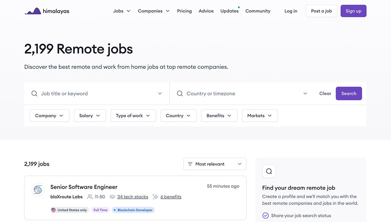Click the search icon beside Country or timezone
The width and height of the screenshot is (391, 222).
tap(180, 94)
